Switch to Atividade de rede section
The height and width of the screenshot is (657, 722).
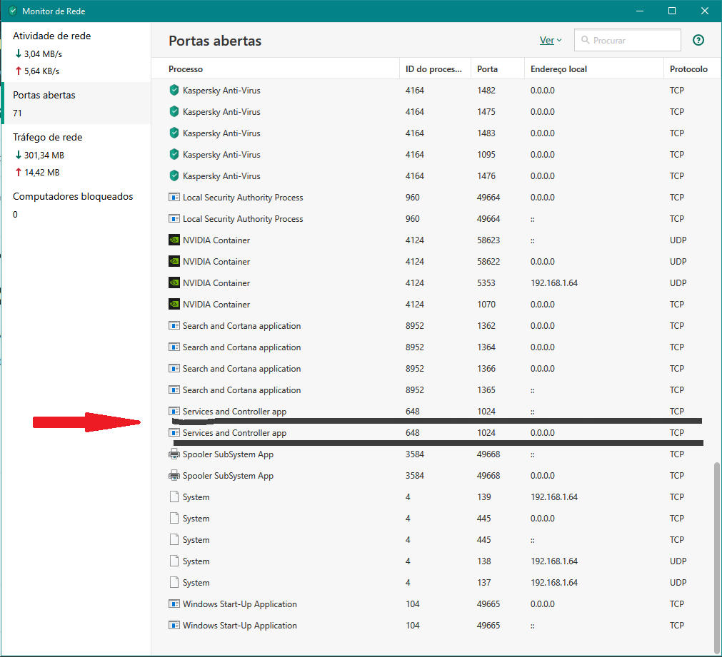tap(52, 36)
